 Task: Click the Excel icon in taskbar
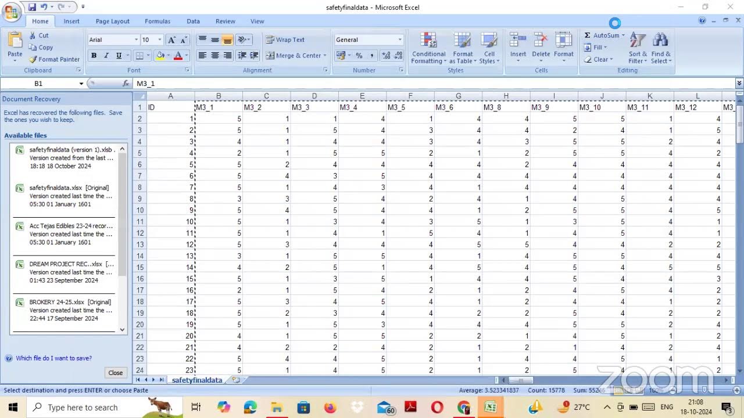(491, 408)
